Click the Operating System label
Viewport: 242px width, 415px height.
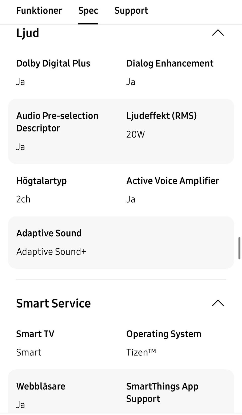(164, 334)
